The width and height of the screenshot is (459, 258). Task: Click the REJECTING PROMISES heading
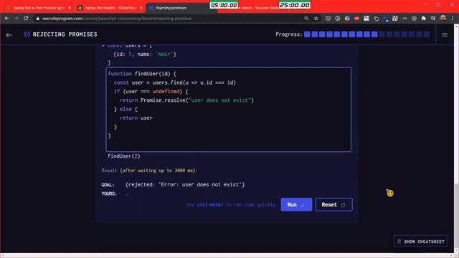click(65, 34)
